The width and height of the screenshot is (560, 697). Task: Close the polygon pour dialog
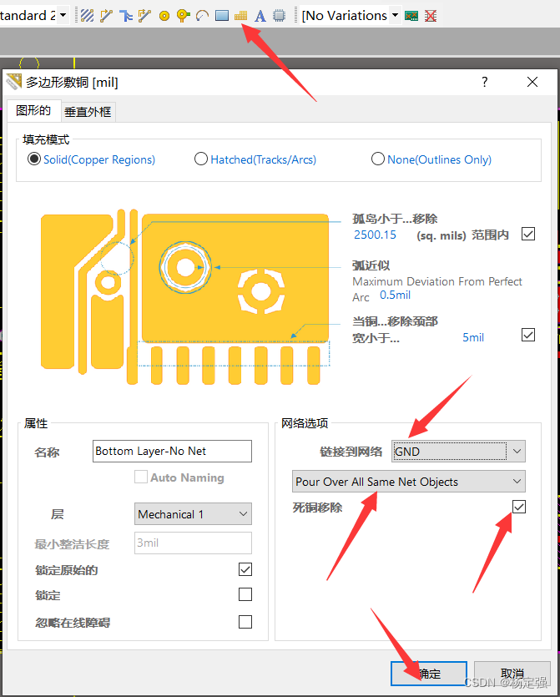pyautogui.click(x=532, y=82)
